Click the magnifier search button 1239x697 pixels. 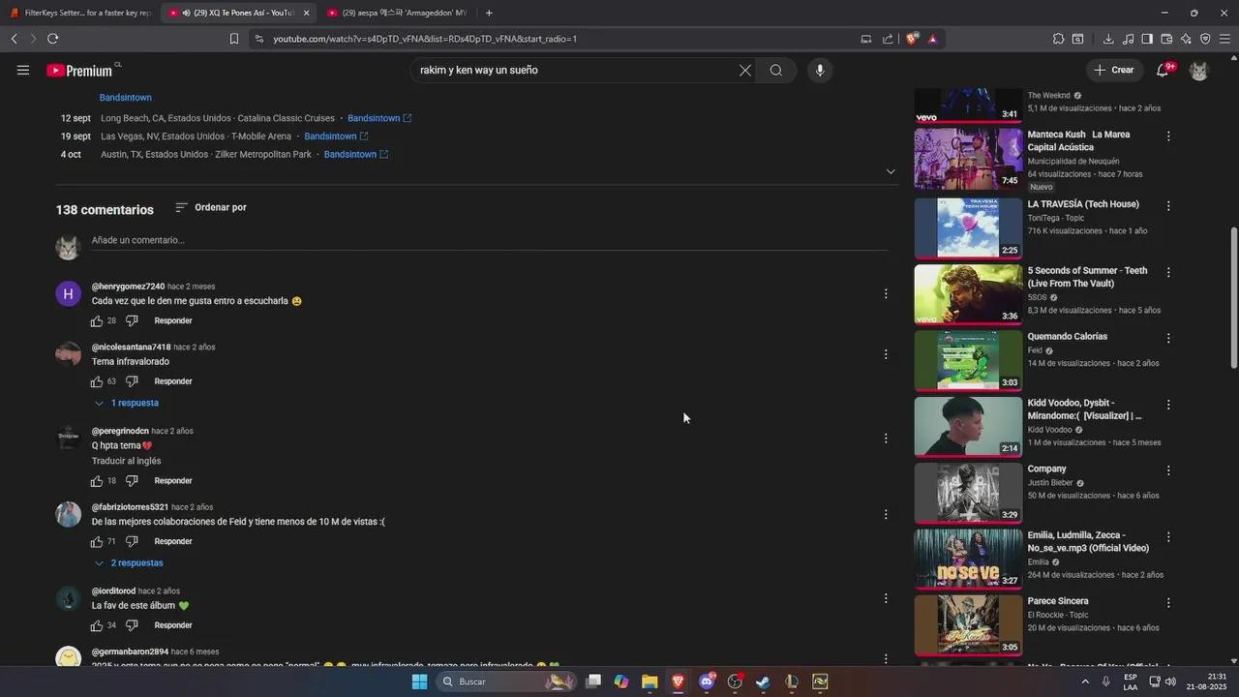pyautogui.click(x=776, y=70)
